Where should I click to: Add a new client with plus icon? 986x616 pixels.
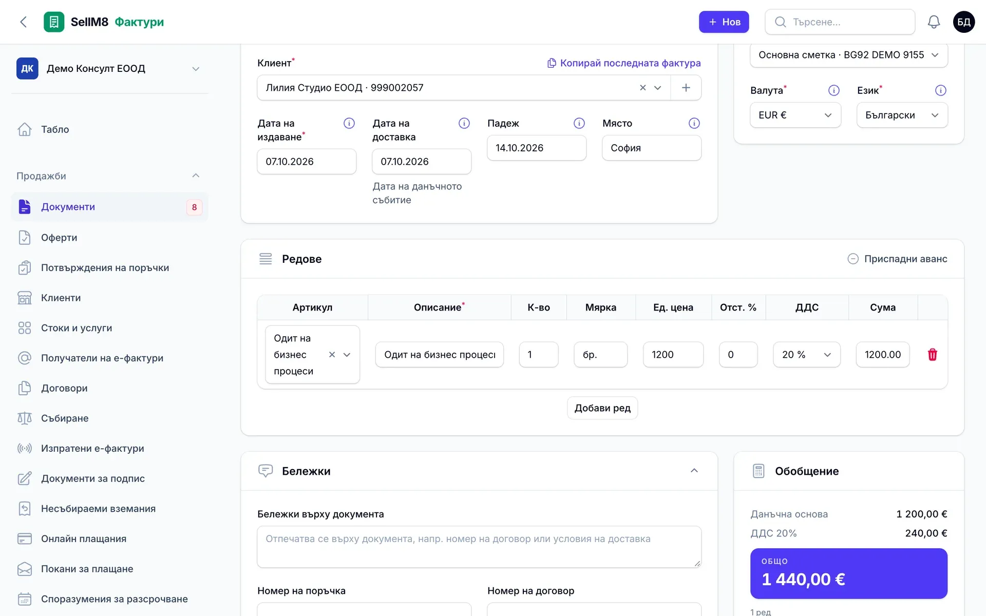[686, 88]
